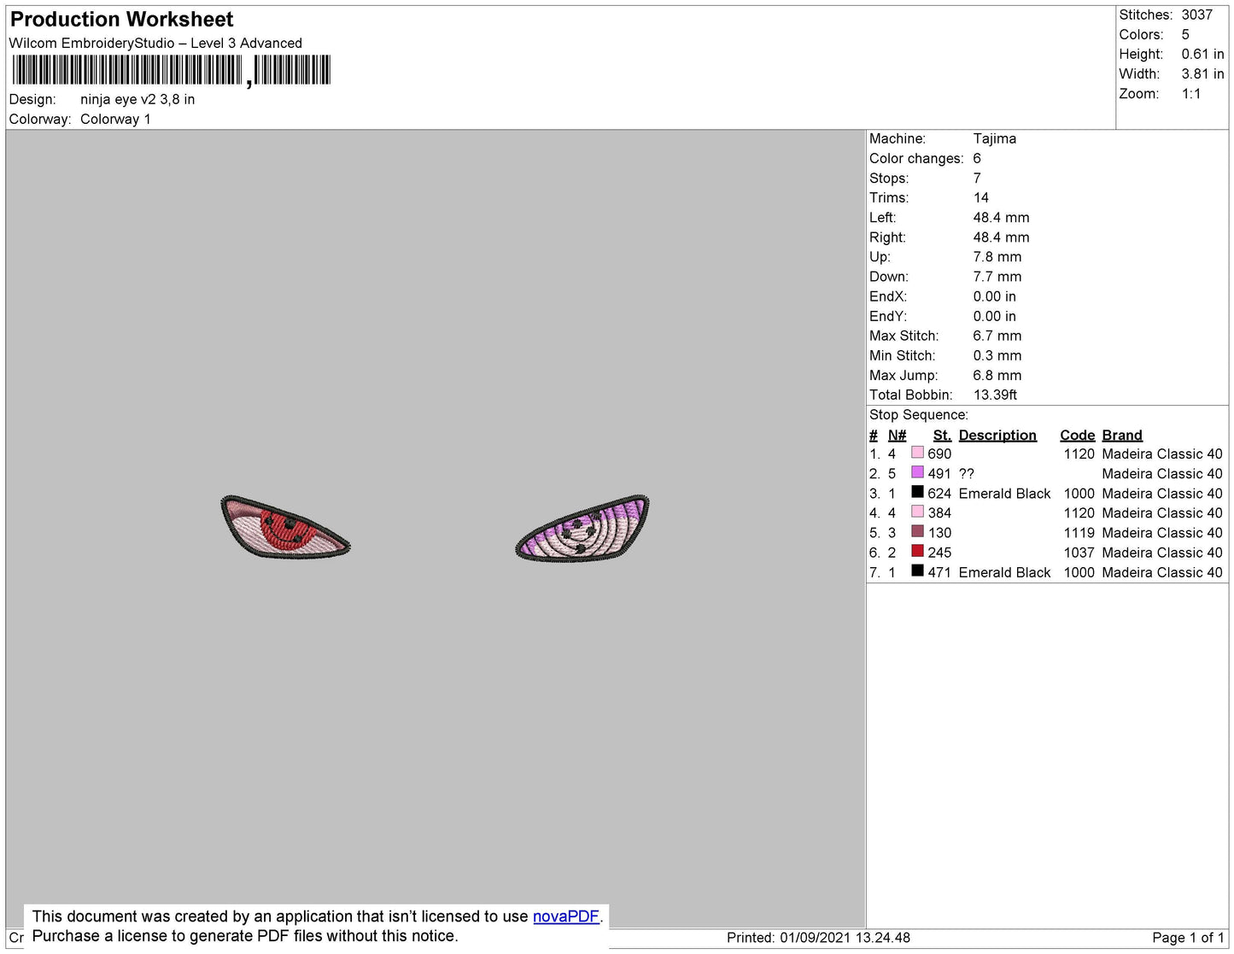This screenshot has height=954, width=1234.
Task: Click the Min Stitch value 0.3 mm
Action: pyautogui.click(x=997, y=355)
